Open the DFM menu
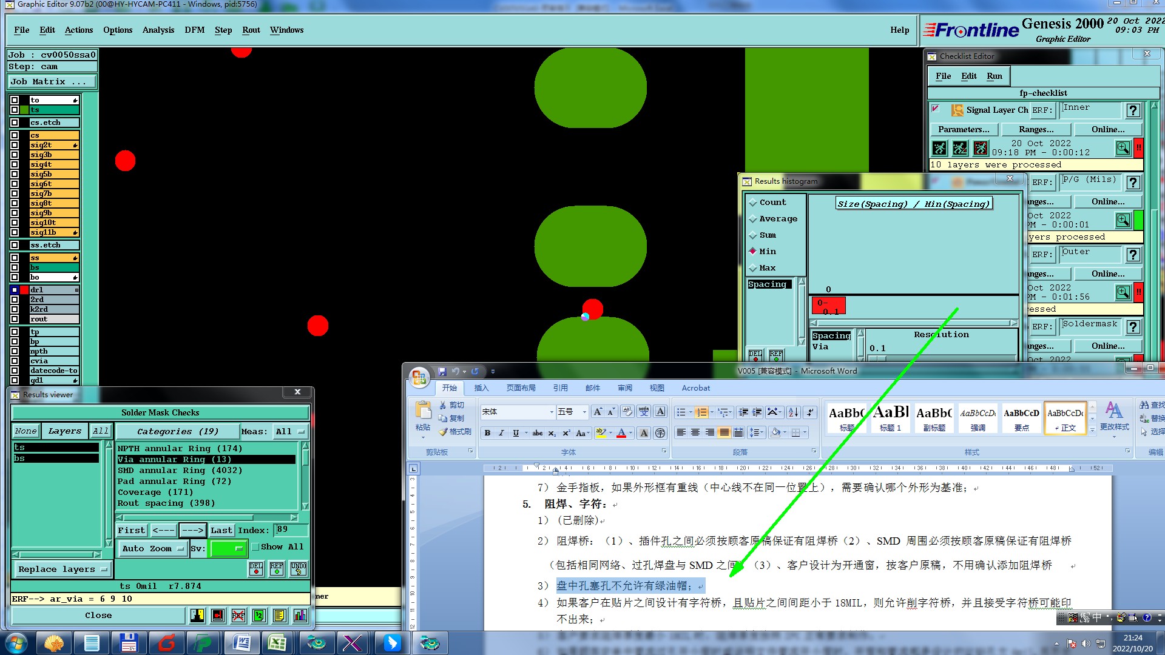 pyautogui.click(x=194, y=30)
